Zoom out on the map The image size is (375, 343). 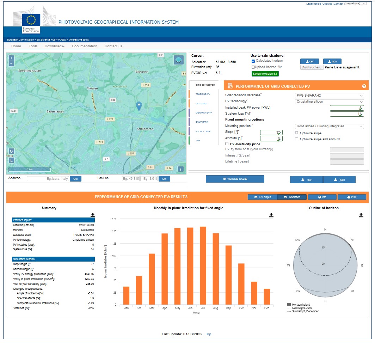11,64
